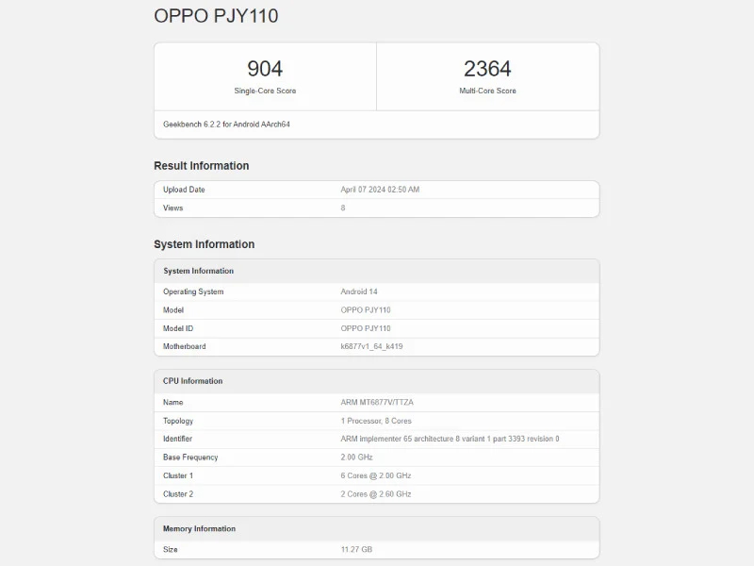Select the ARM implementer identifier text
The image size is (754, 566).
click(x=450, y=439)
